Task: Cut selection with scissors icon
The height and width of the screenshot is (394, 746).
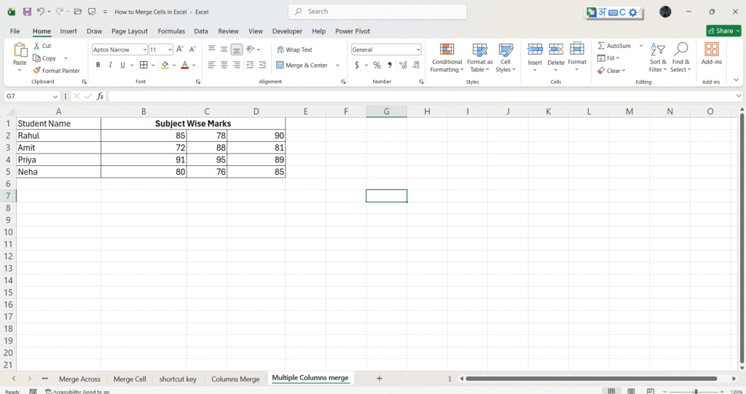Action: click(36, 46)
